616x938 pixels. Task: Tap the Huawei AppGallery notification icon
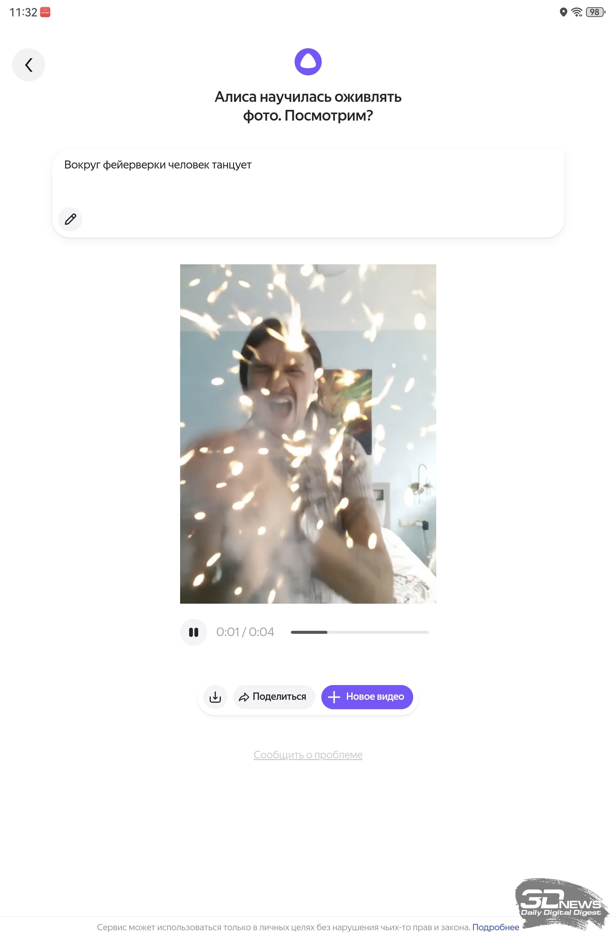[45, 12]
